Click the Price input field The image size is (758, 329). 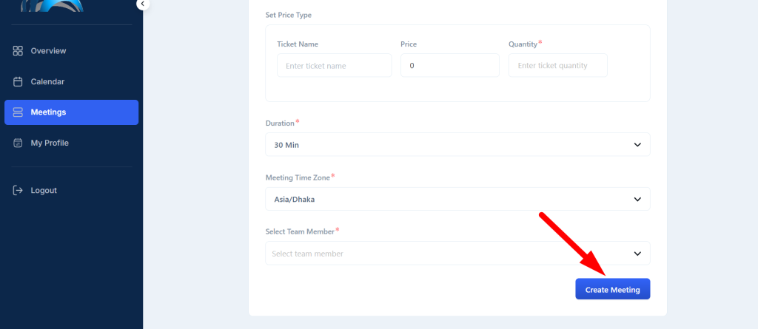[x=449, y=65]
